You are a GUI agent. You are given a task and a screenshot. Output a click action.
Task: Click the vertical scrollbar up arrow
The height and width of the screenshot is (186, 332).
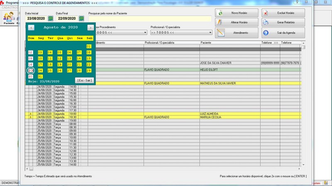[x=303, y=43]
